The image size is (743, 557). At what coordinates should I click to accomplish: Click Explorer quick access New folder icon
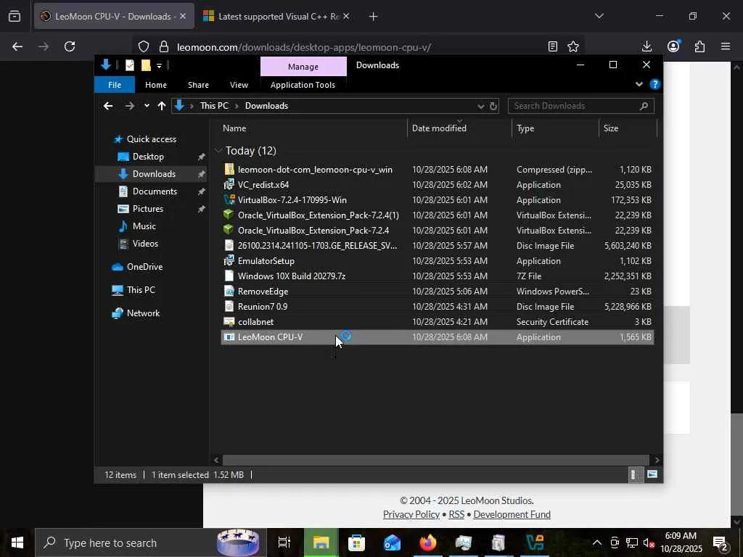coord(146,65)
